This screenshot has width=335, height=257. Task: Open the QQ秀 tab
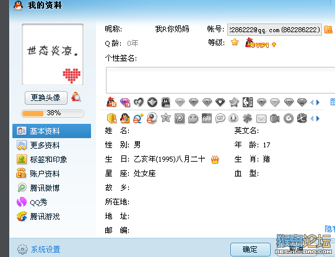pyautogui.click(x=51, y=202)
